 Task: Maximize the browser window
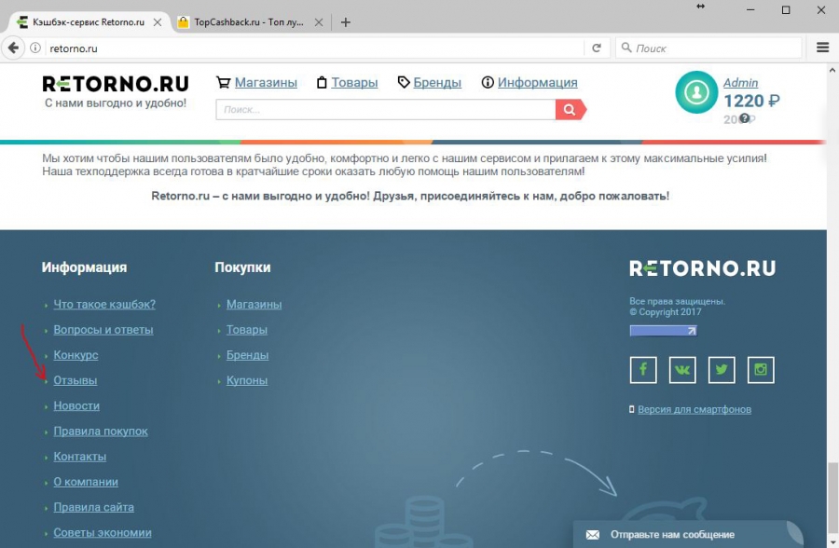click(786, 9)
